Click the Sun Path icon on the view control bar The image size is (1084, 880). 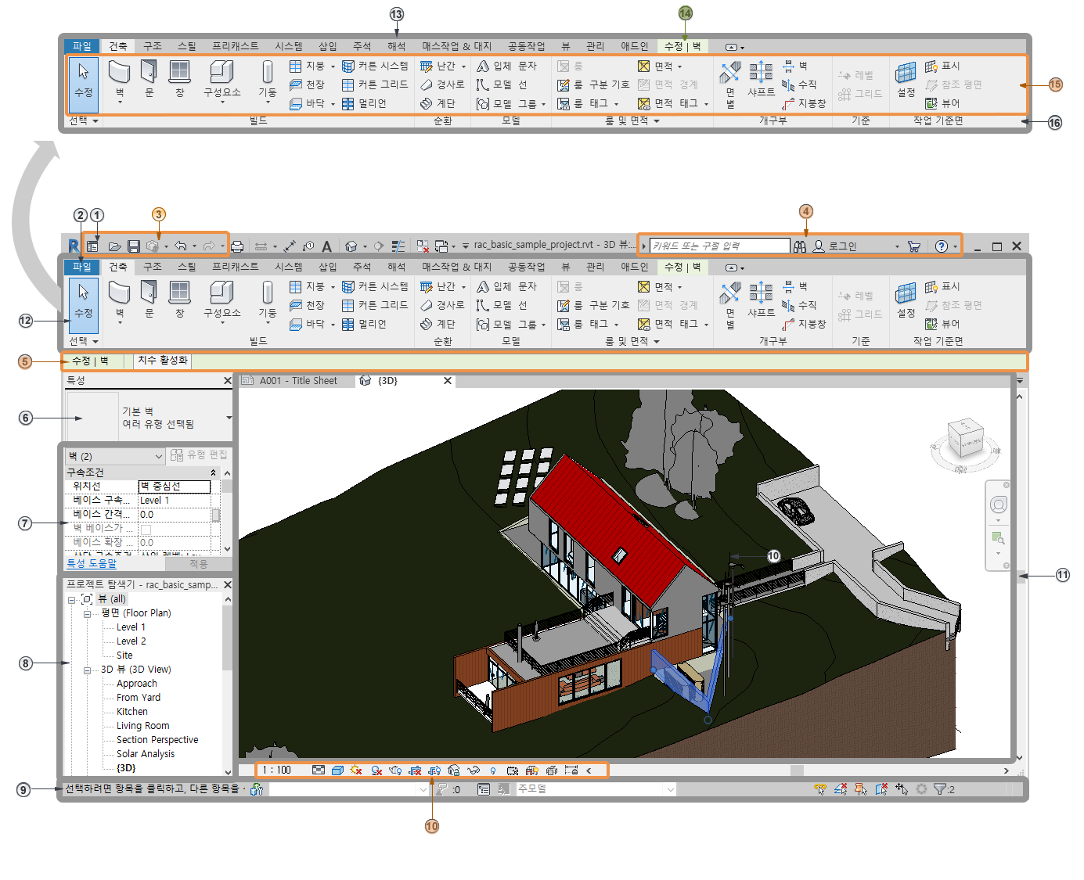click(356, 770)
